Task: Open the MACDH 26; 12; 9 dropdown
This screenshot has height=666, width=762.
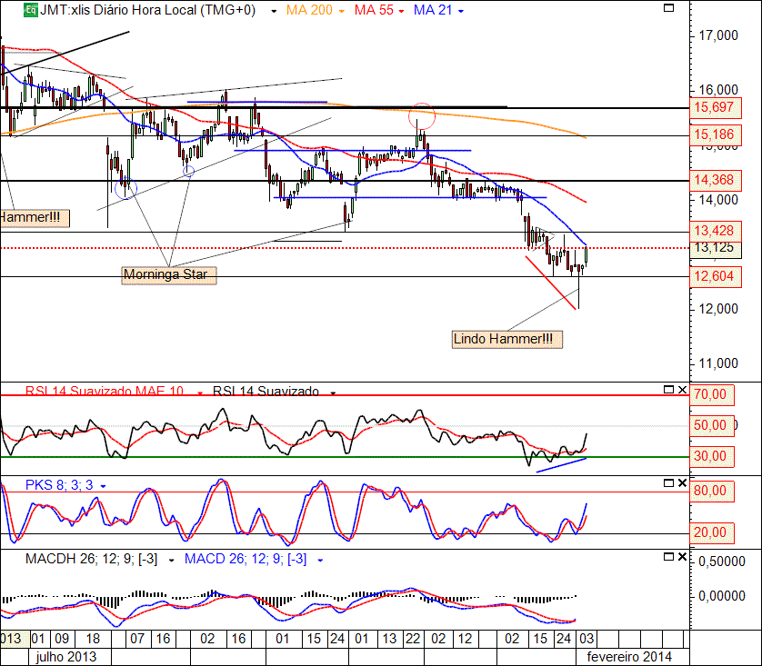Action: [171, 561]
